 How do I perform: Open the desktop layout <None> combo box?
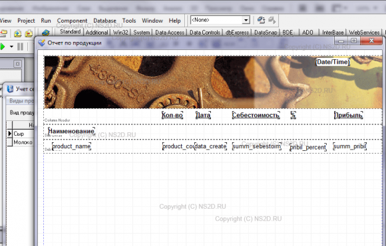coord(220,20)
